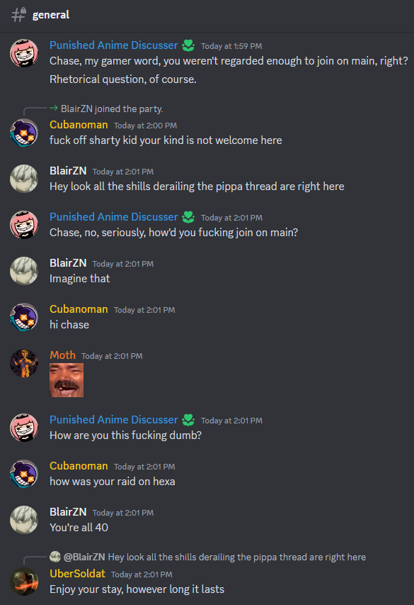Click the Cubanoman username above 'hi chase'
Screen dimensions: 414x605
[x=79, y=309]
